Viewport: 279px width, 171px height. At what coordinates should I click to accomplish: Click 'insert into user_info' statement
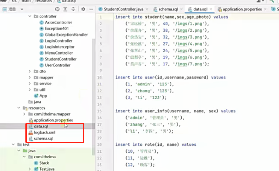[x=175, y=111]
